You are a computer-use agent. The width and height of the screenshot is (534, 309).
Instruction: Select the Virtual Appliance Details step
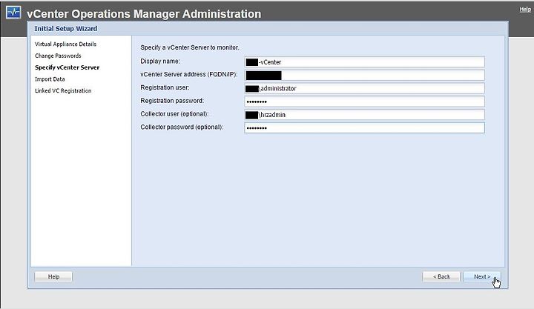[x=65, y=44]
